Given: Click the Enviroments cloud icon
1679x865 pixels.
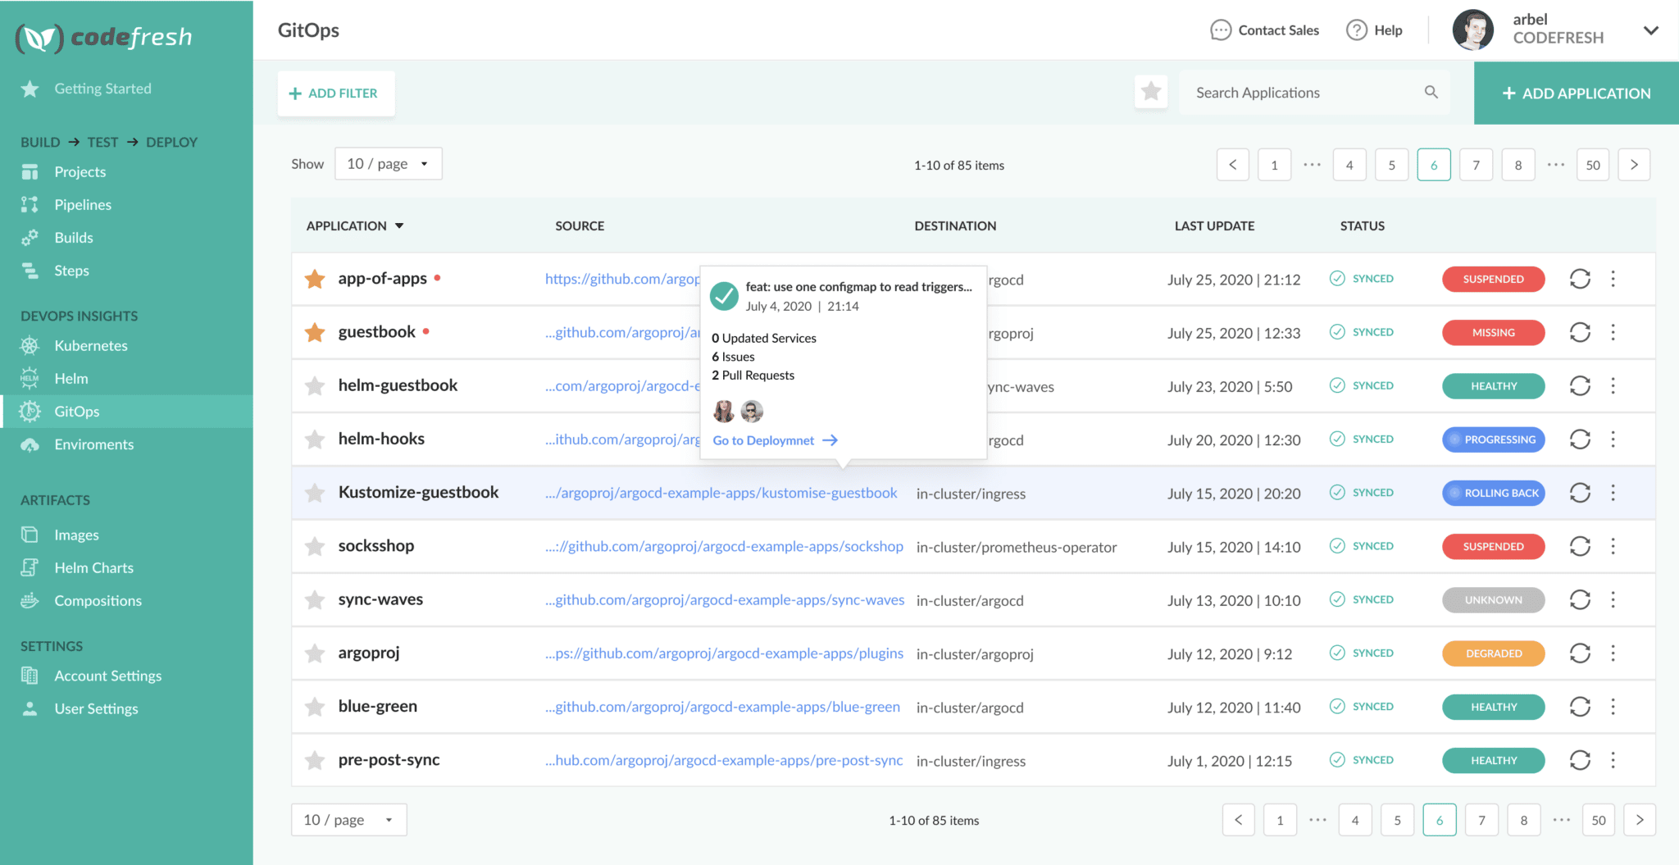Looking at the screenshot, I should point(30,444).
